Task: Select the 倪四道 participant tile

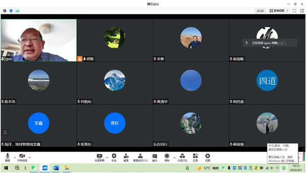Action: point(267,83)
